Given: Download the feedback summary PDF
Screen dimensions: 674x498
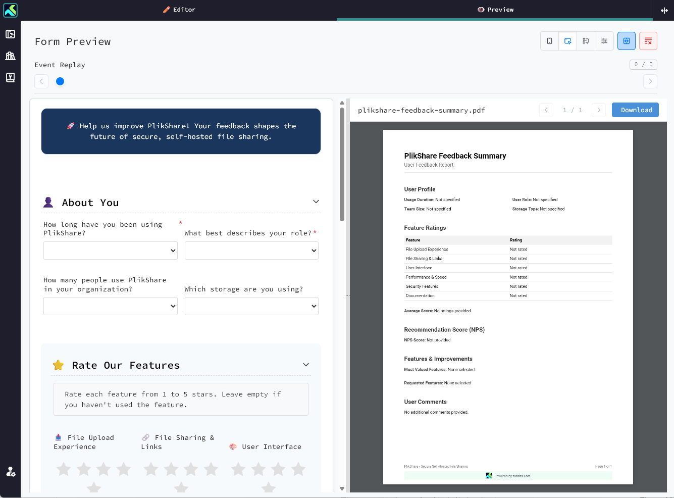Looking at the screenshot, I should coord(635,110).
